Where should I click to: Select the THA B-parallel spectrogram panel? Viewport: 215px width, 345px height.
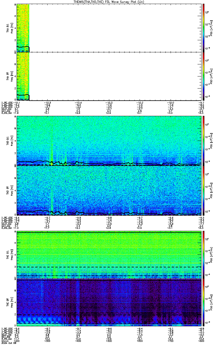[x=108, y=76]
